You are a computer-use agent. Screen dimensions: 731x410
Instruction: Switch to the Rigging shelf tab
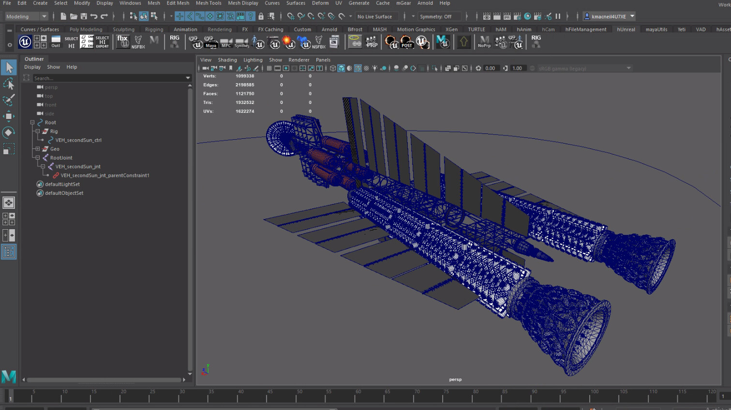pyautogui.click(x=154, y=29)
